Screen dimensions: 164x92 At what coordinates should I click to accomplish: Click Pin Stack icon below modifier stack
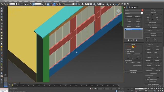(x=126, y=40)
